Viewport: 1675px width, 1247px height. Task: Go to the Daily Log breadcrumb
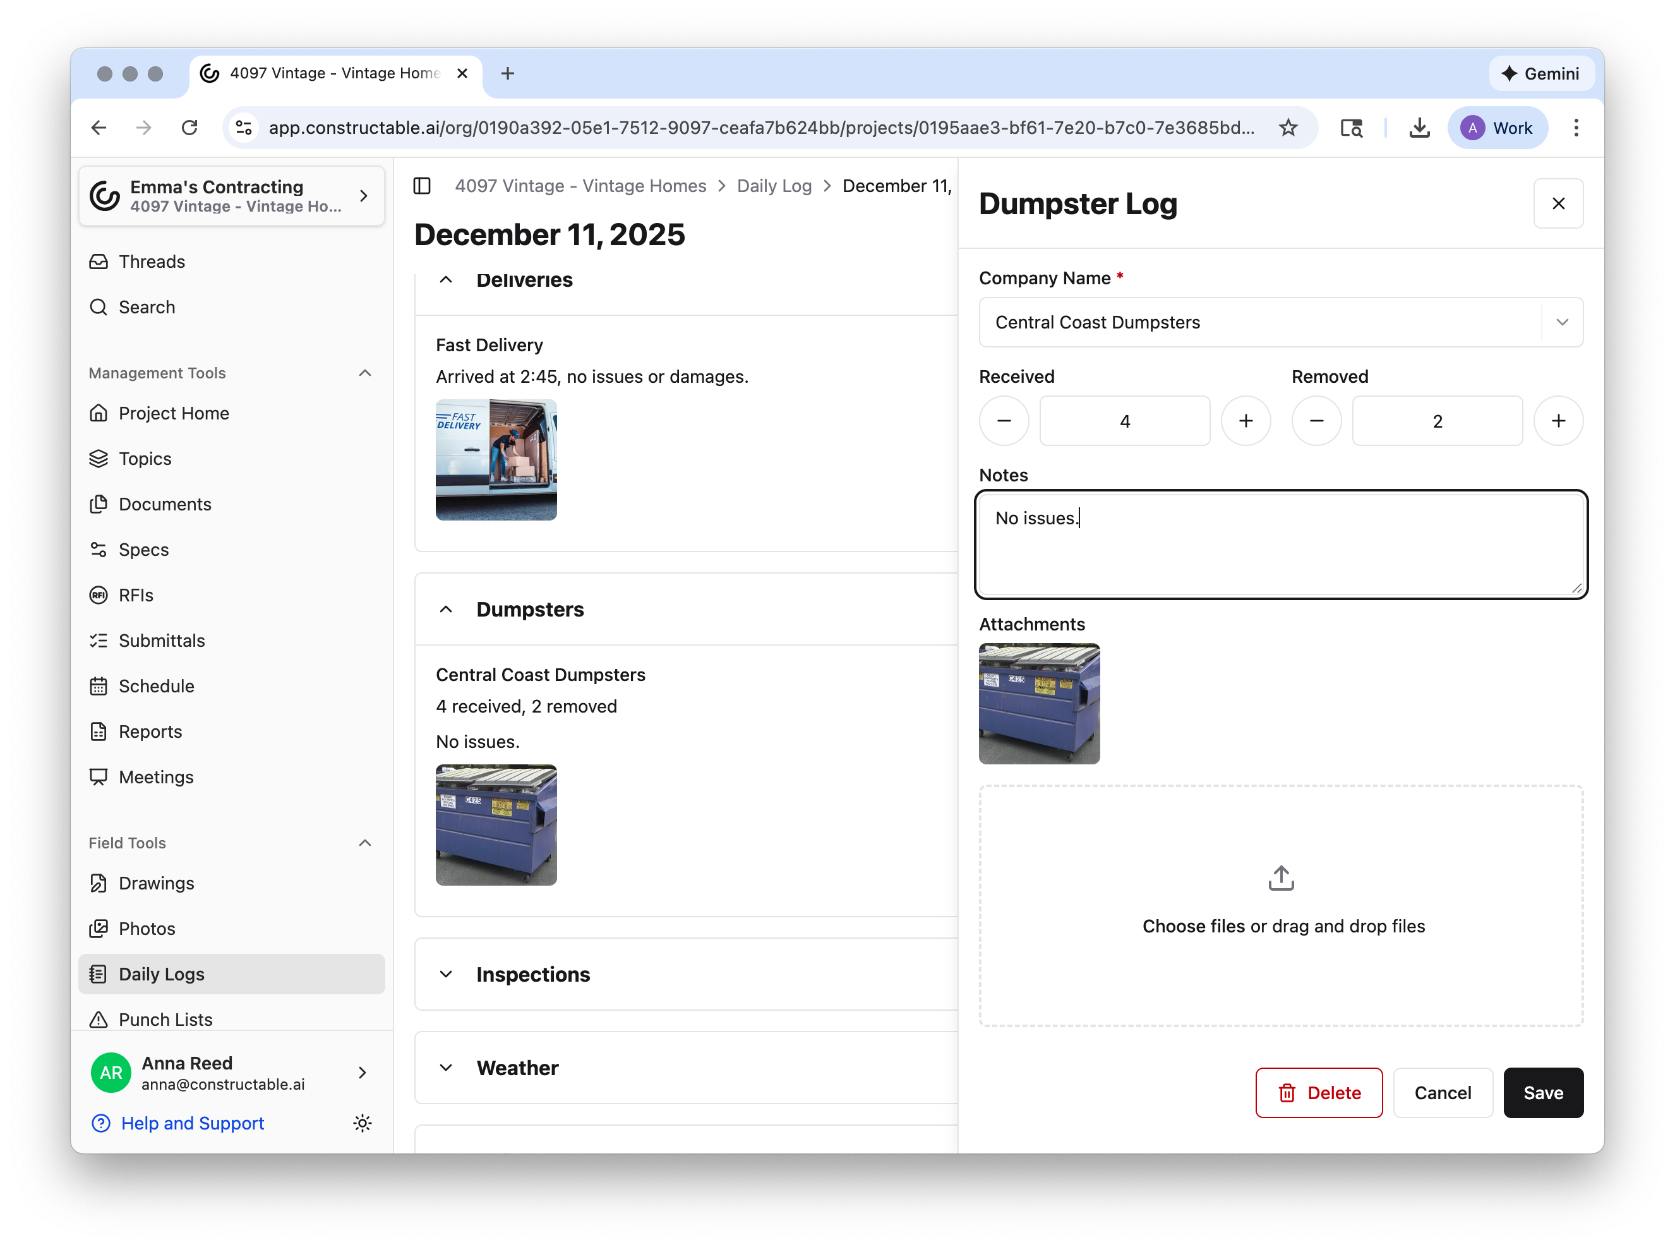[x=774, y=186]
